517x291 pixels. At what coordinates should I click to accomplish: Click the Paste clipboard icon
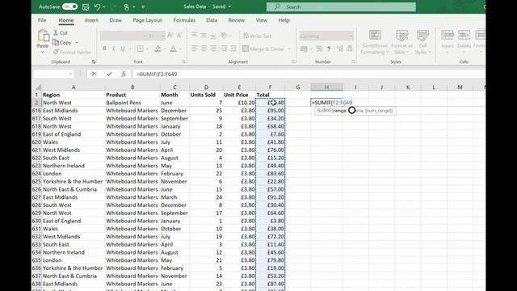43,36
